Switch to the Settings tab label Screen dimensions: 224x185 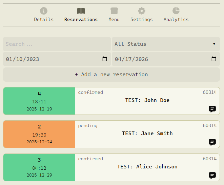coord(142,20)
